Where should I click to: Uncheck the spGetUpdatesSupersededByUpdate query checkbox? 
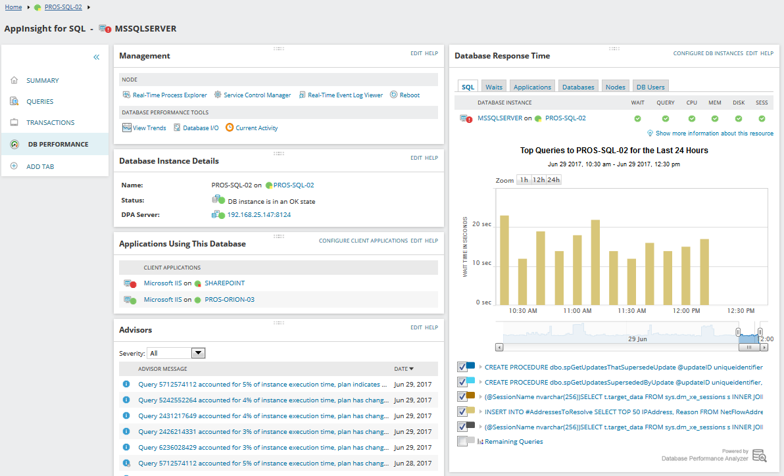click(462, 382)
